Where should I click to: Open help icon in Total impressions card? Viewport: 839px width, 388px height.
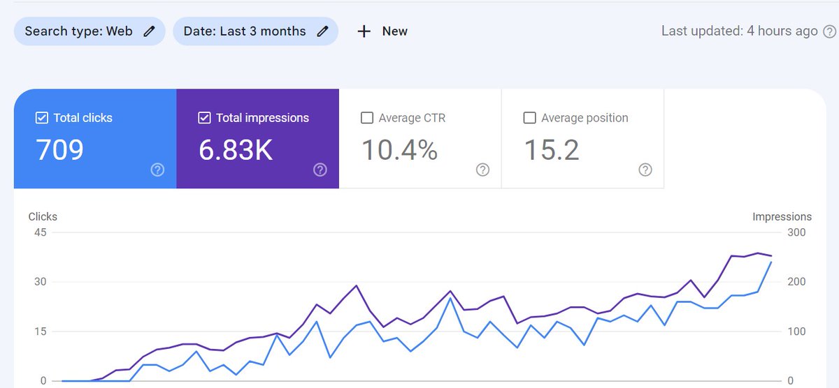click(x=320, y=170)
